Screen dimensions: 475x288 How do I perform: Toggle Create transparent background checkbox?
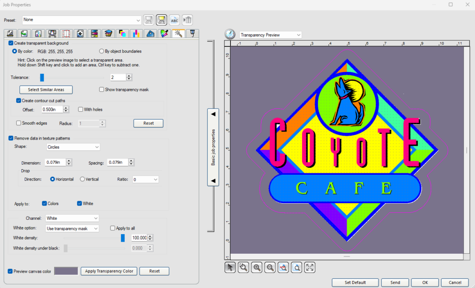[11, 43]
